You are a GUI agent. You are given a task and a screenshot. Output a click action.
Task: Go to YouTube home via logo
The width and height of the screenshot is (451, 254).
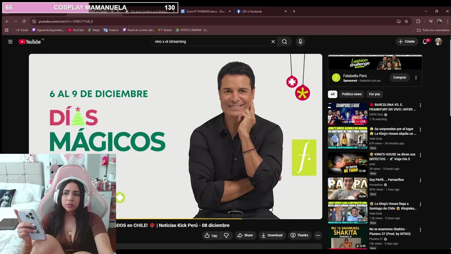tap(31, 42)
